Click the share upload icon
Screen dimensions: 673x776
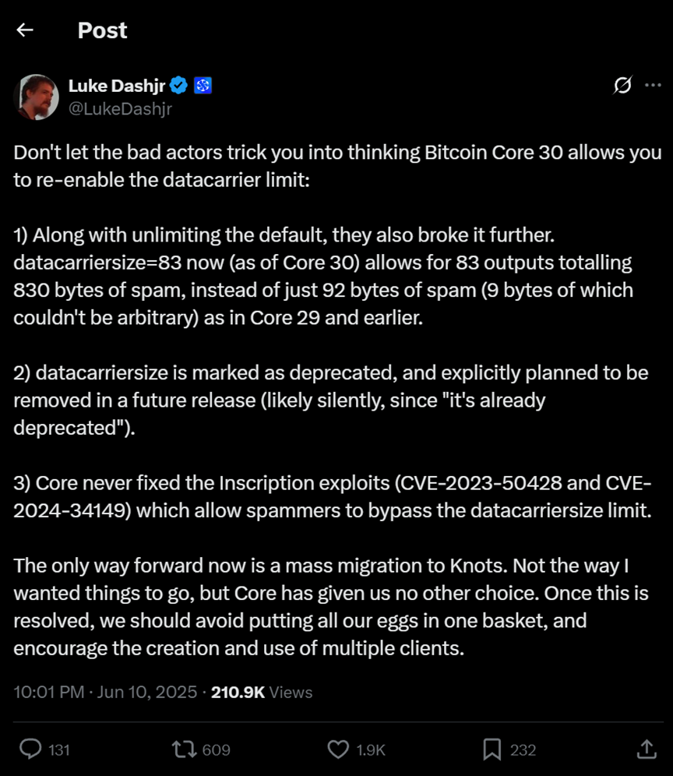click(646, 750)
